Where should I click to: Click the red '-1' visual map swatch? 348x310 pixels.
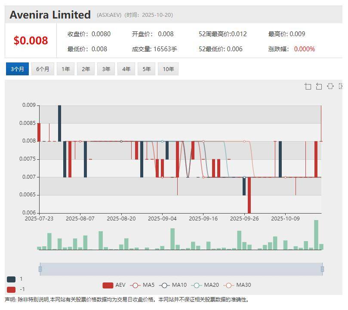tap(11, 289)
